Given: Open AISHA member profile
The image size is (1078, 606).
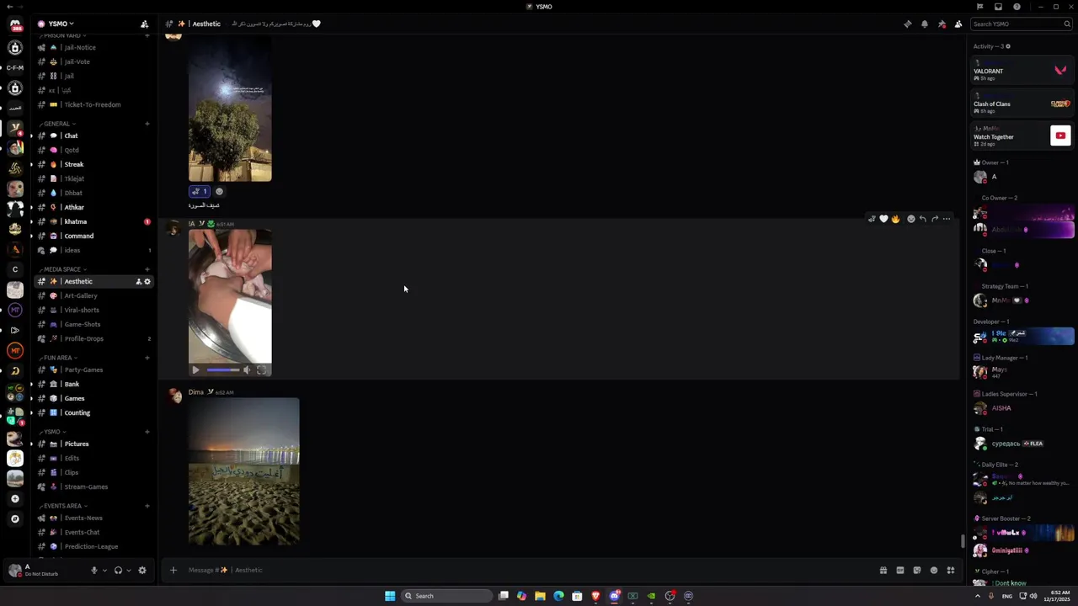Looking at the screenshot, I should point(1022,408).
